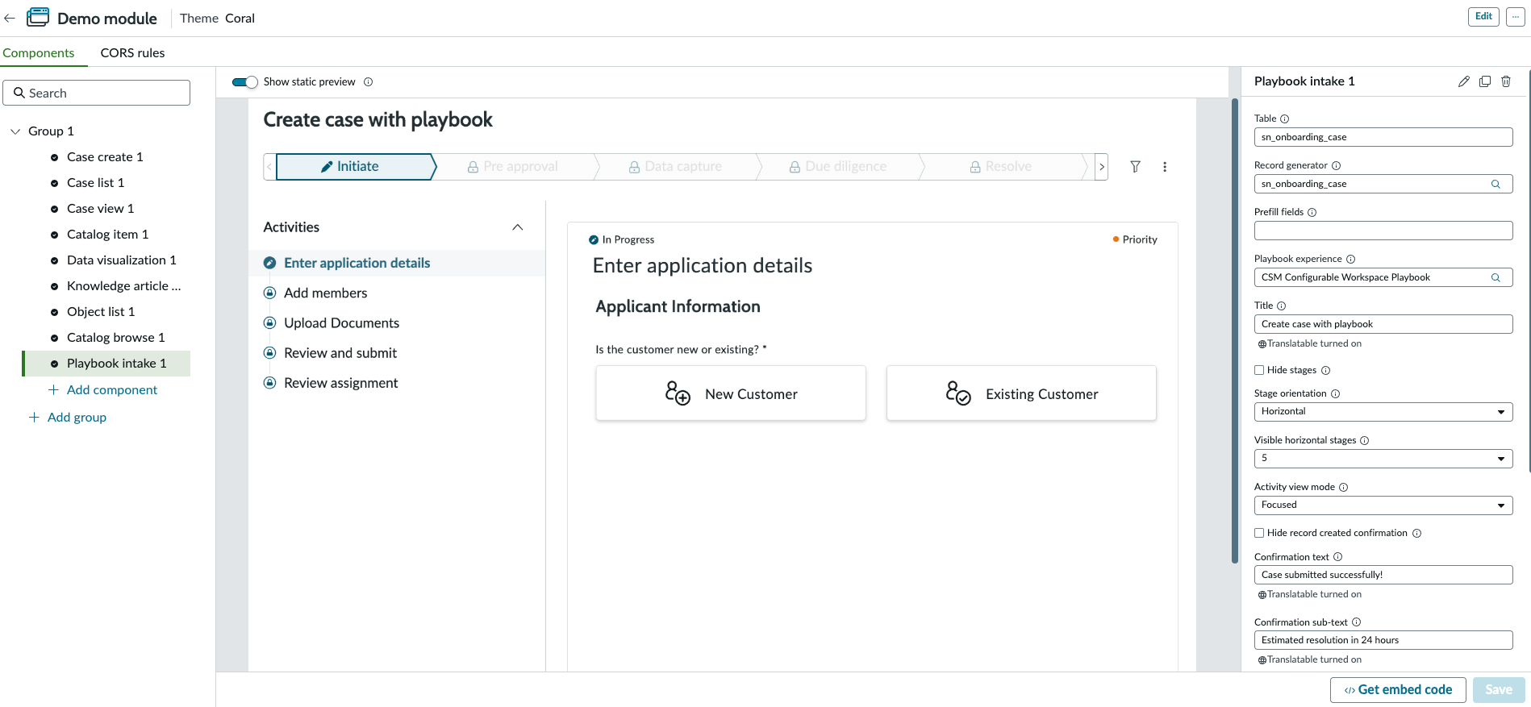Select the Pre approval stage
1531x707 pixels.
click(x=513, y=167)
